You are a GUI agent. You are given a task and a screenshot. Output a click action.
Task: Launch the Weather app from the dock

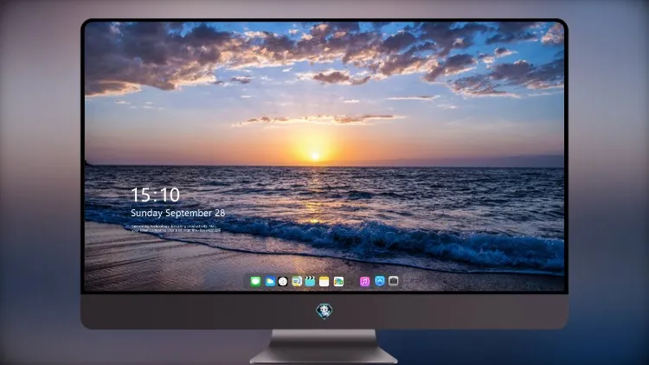pos(270,281)
